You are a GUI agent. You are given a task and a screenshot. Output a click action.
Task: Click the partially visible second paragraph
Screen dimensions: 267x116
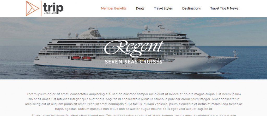(x=134, y=115)
